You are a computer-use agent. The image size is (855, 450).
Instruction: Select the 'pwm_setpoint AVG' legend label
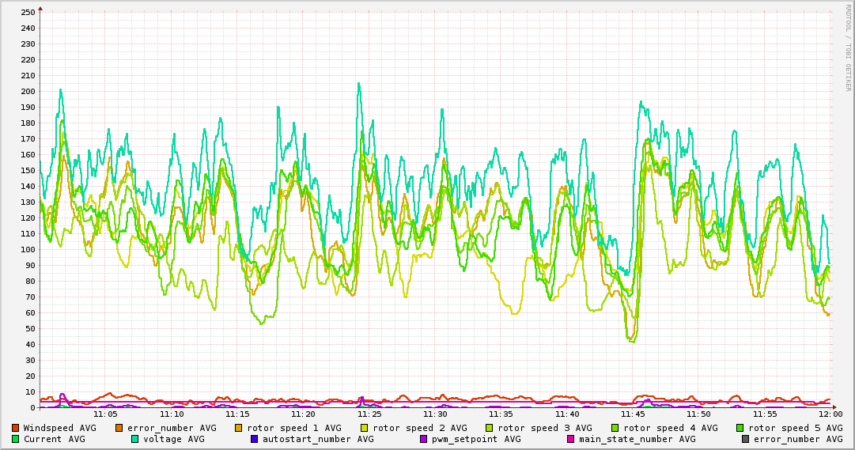477,439
